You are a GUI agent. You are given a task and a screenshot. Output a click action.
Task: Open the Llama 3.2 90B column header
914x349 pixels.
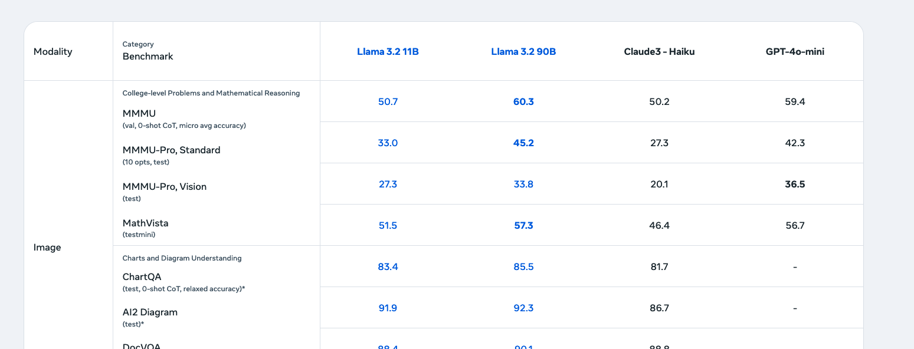523,52
